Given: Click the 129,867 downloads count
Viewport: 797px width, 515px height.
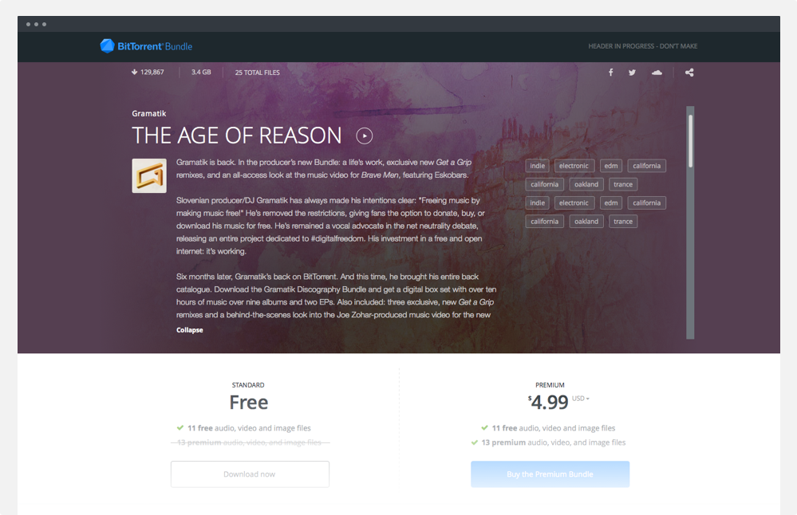Looking at the screenshot, I should coord(152,72).
